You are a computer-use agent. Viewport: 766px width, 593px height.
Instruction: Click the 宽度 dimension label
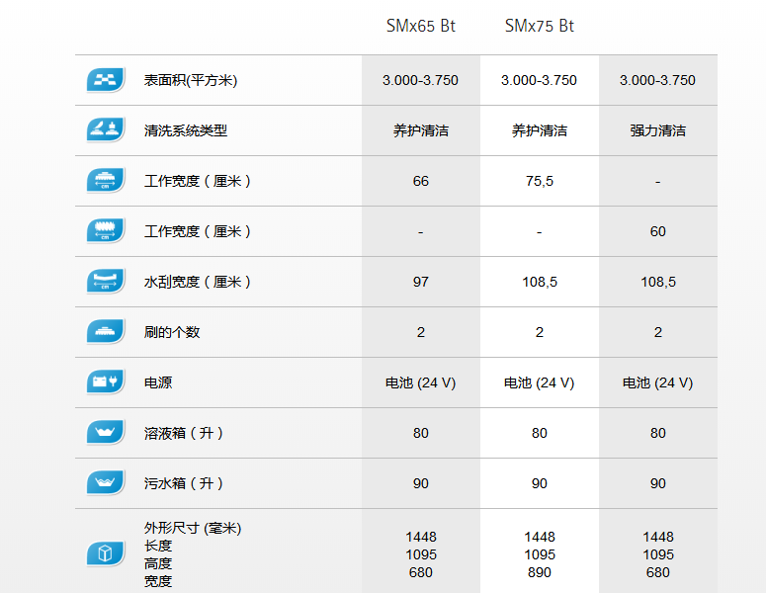[x=158, y=581]
